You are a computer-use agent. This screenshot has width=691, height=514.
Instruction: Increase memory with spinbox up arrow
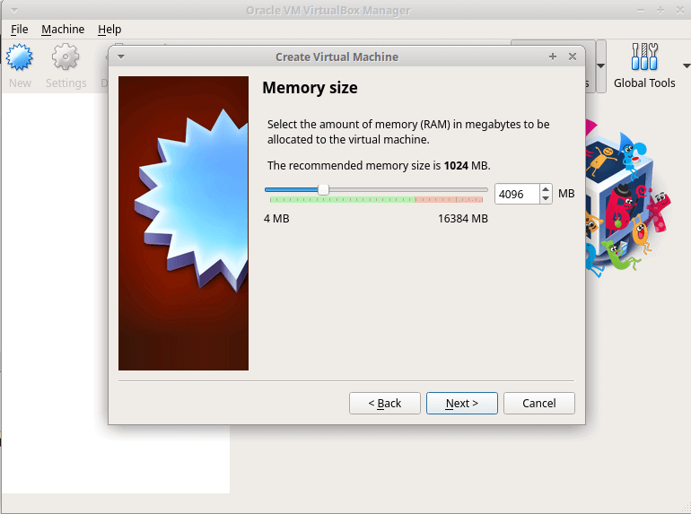546,189
